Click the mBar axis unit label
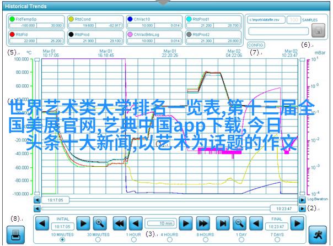Viewport: 333px width, 246px height. 320,53
